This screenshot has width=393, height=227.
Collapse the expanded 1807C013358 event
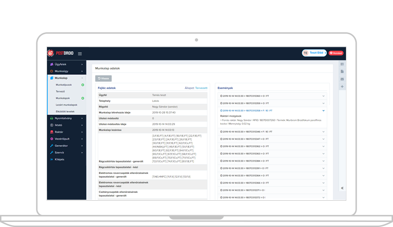pos(323,111)
